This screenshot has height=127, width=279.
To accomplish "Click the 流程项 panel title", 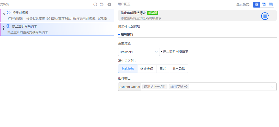I will coord(5,5).
